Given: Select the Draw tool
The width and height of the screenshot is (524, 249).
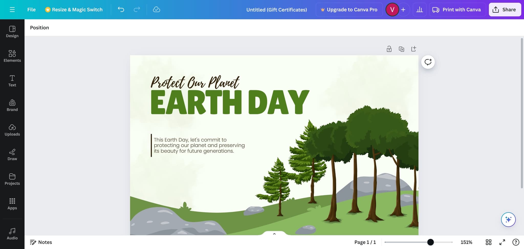Looking at the screenshot, I should pos(12,154).
